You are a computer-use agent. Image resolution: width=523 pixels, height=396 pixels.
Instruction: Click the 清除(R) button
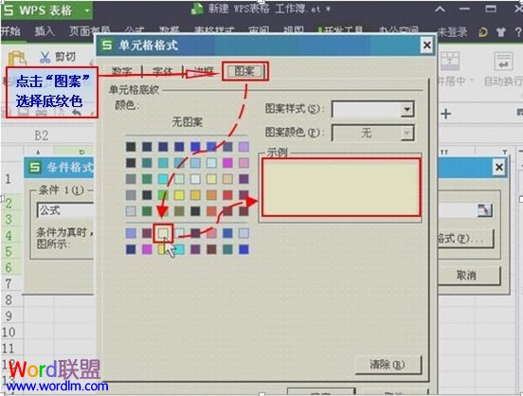tap(388, 365)
